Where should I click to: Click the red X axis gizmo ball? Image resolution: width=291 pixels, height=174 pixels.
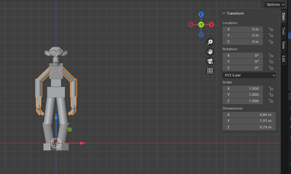click(211, 25)
